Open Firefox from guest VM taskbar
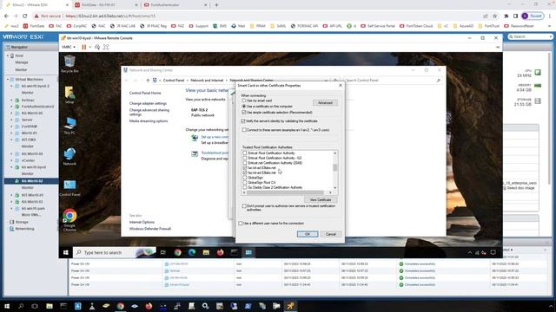The height and width of the screenshot is (312, 556). click(x=220, y=252)
